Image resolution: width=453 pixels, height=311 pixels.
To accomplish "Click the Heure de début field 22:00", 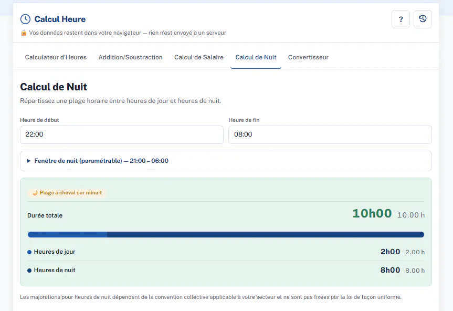I will coord(122,134).
